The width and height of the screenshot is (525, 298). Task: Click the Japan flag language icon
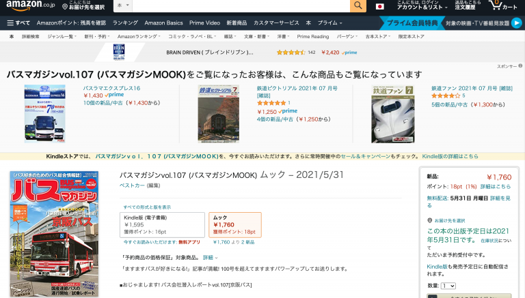379,6
